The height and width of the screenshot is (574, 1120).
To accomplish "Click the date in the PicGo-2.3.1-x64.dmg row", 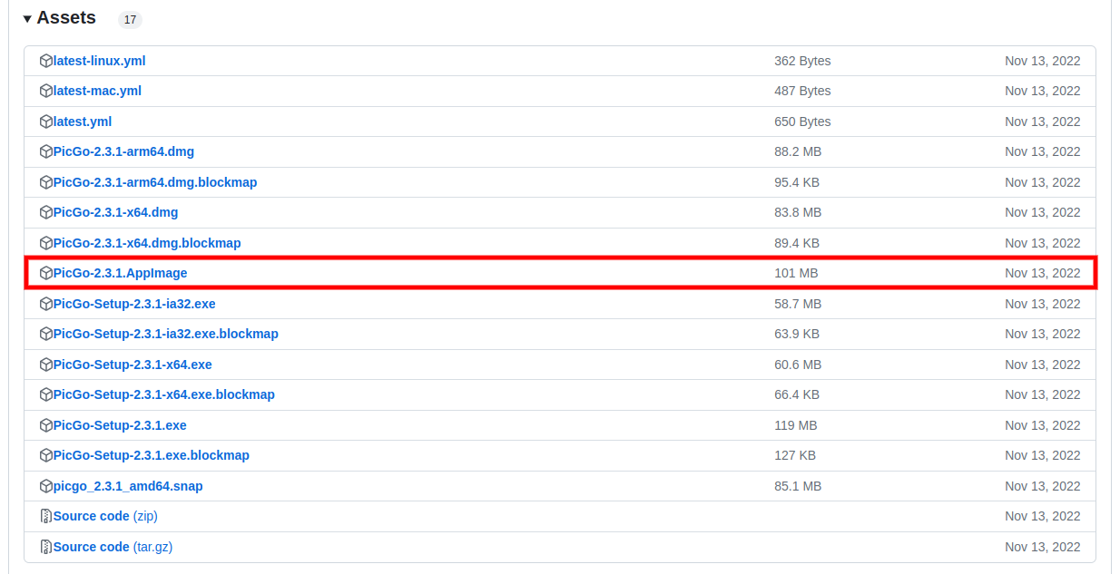I will (x=1043, y=212).
